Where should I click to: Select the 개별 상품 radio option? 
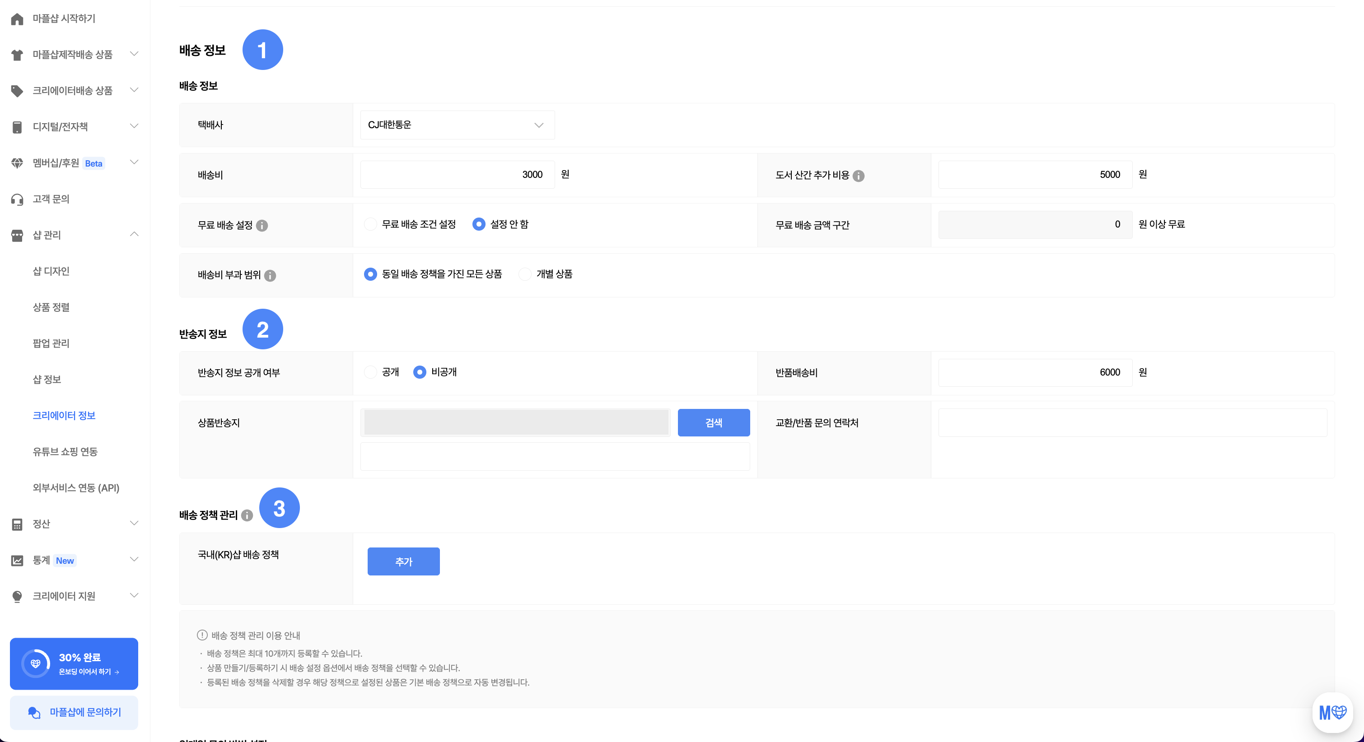(525, 274)
